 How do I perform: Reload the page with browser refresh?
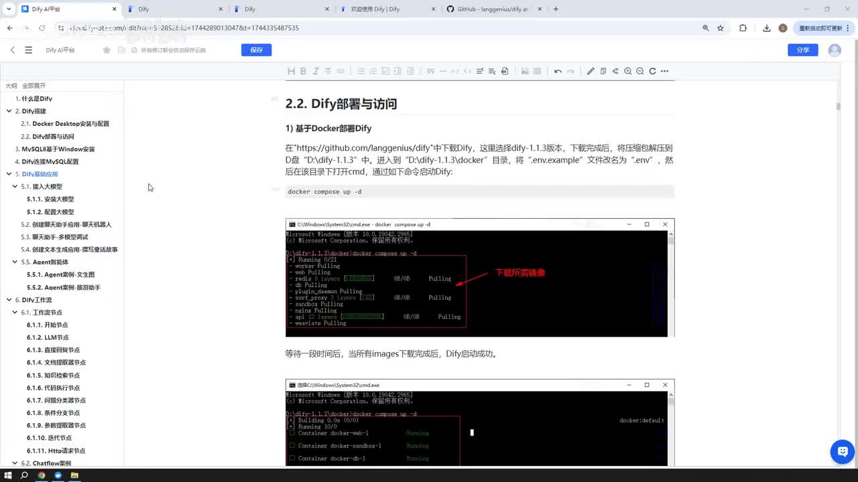click(x=42, y=28)
